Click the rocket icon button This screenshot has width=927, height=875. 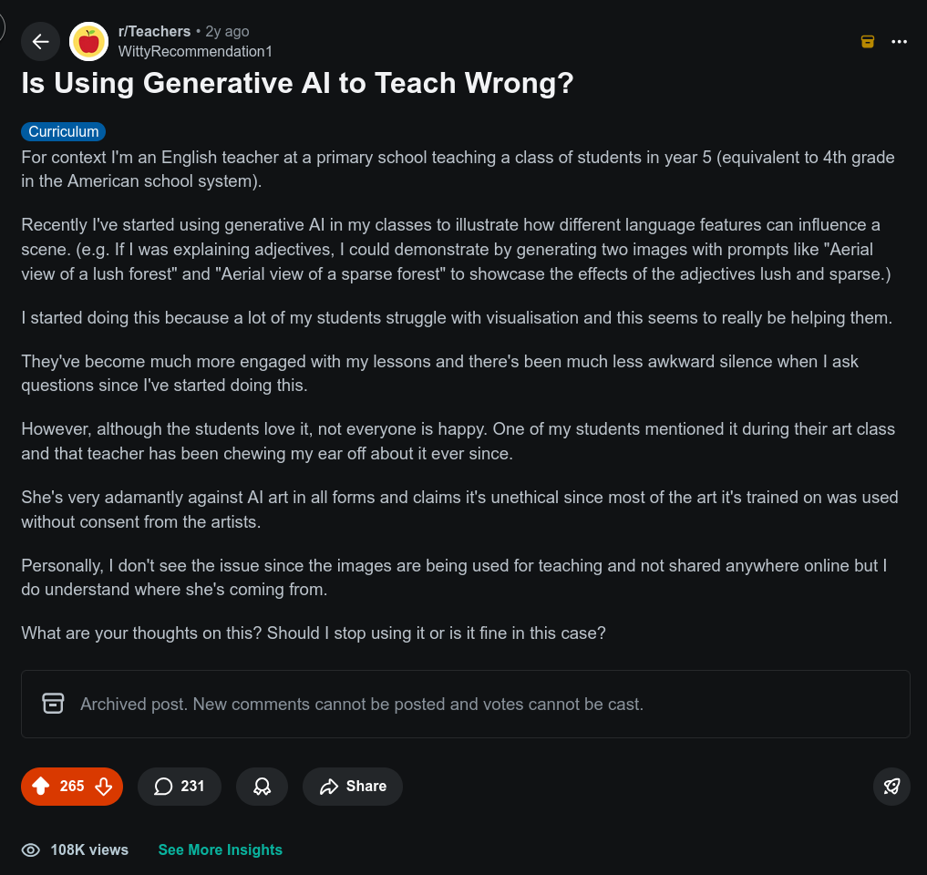891,787
